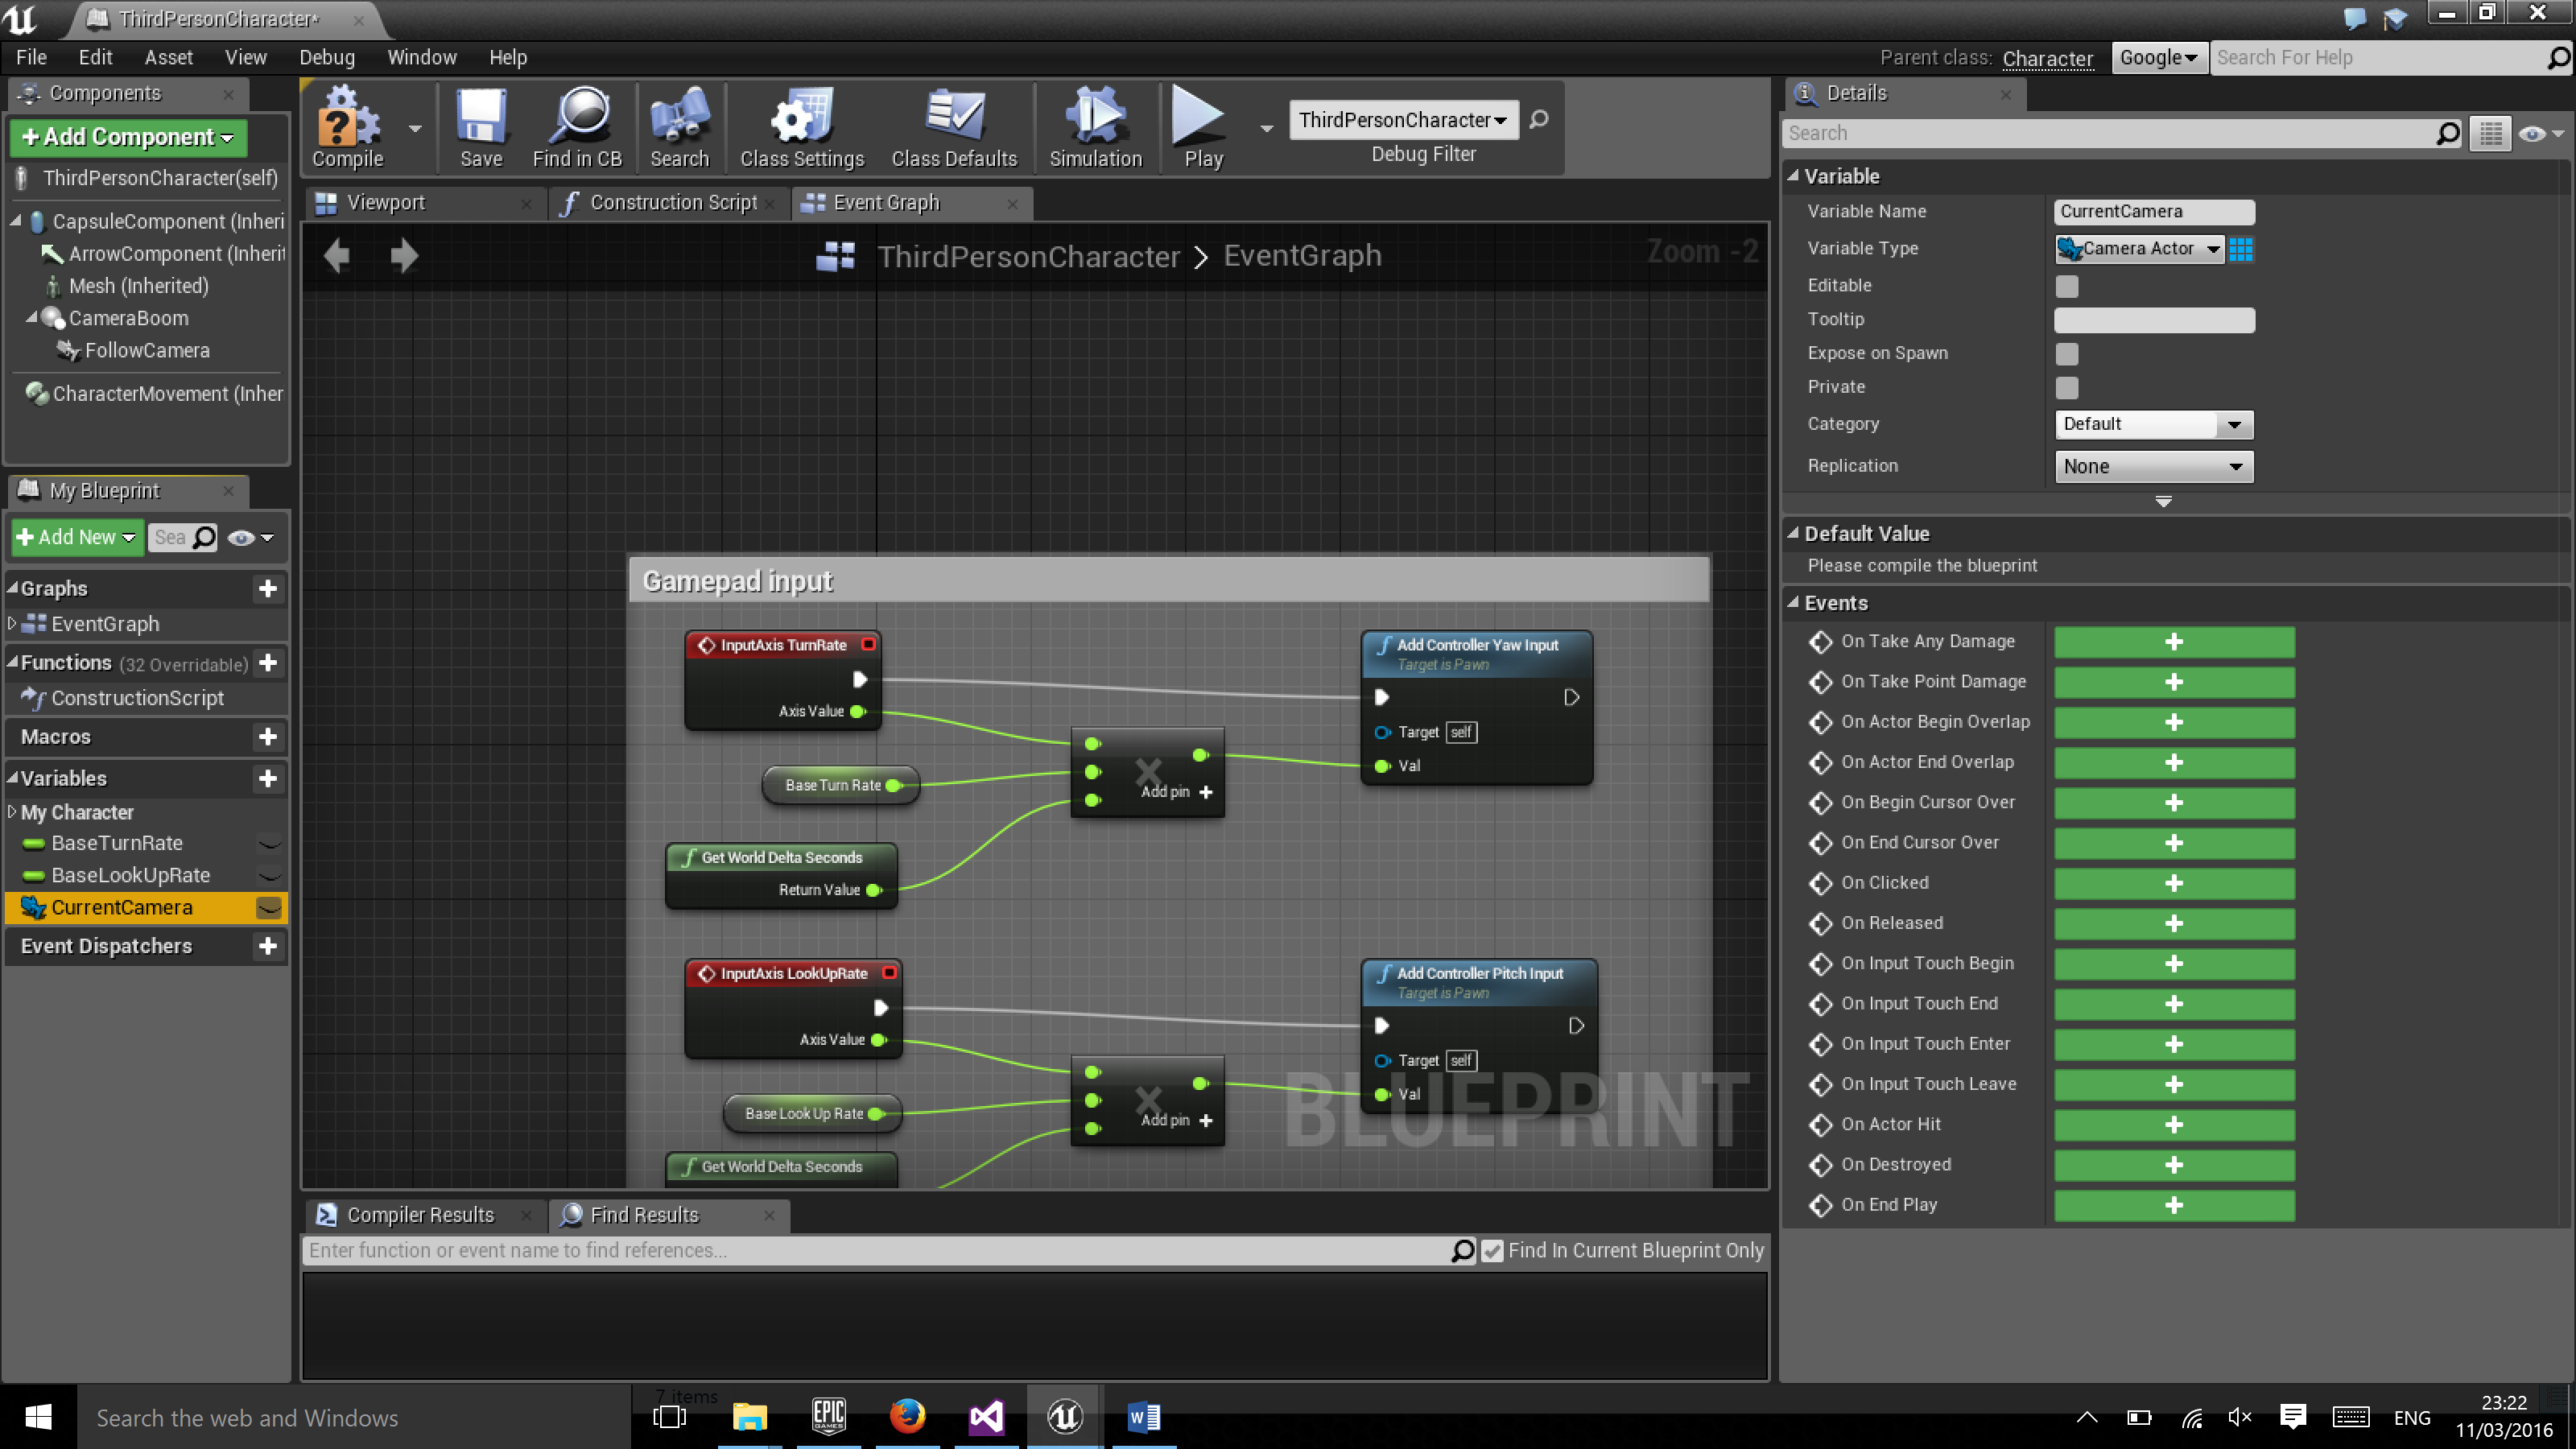Image resolution: width=2576 pixels, height=1449 pixels.
Task: Collapse the CameraBoom component tree
Action: click(x=31, y=318)
